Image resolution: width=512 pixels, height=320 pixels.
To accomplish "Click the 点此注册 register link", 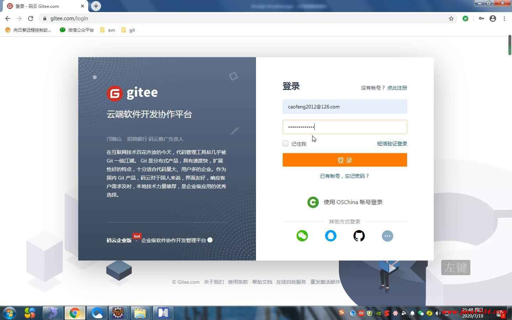I will (397, 88).
